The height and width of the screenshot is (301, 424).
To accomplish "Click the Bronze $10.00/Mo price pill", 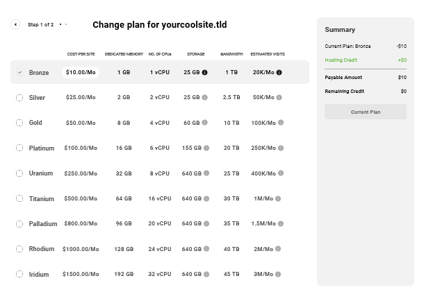I will tap(81, 72).
